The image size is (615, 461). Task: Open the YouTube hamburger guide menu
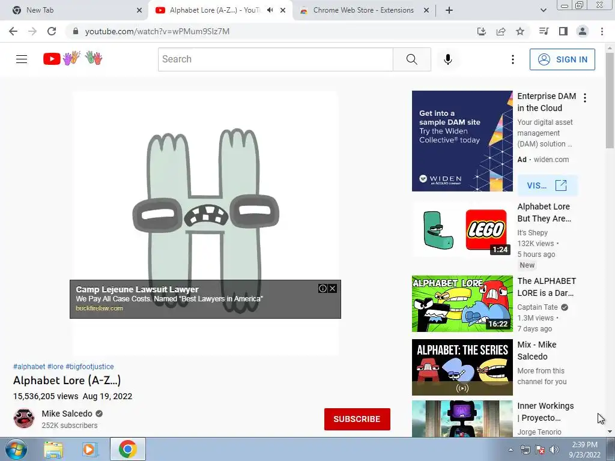pyautogui.click(x=22, y=59)
